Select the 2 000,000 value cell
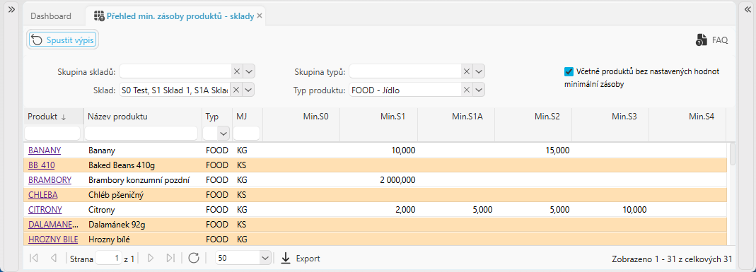 (x=378, y=180)
